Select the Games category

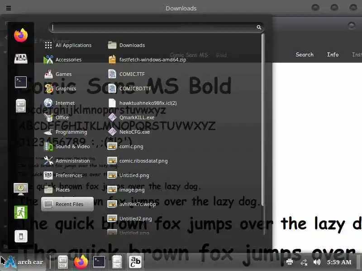(x=67, y=74)
